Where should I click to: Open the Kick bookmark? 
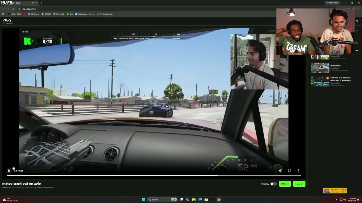pos(70,14)
